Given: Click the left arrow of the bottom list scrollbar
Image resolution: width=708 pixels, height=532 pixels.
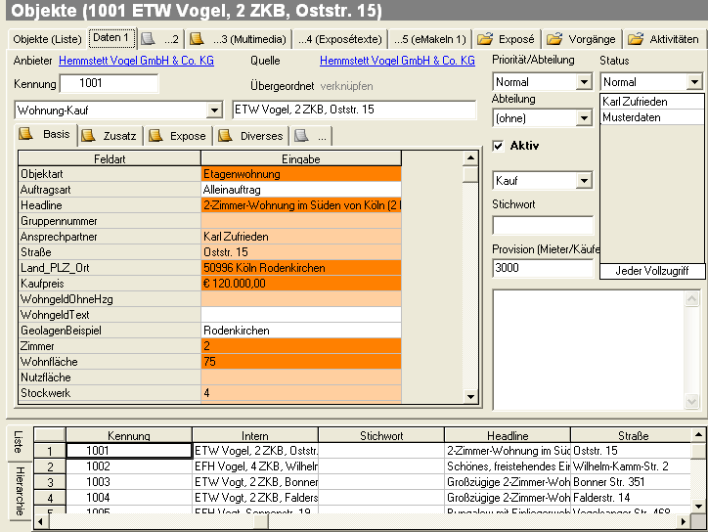Looking at the screenshot, I should [x=41, y=521].
